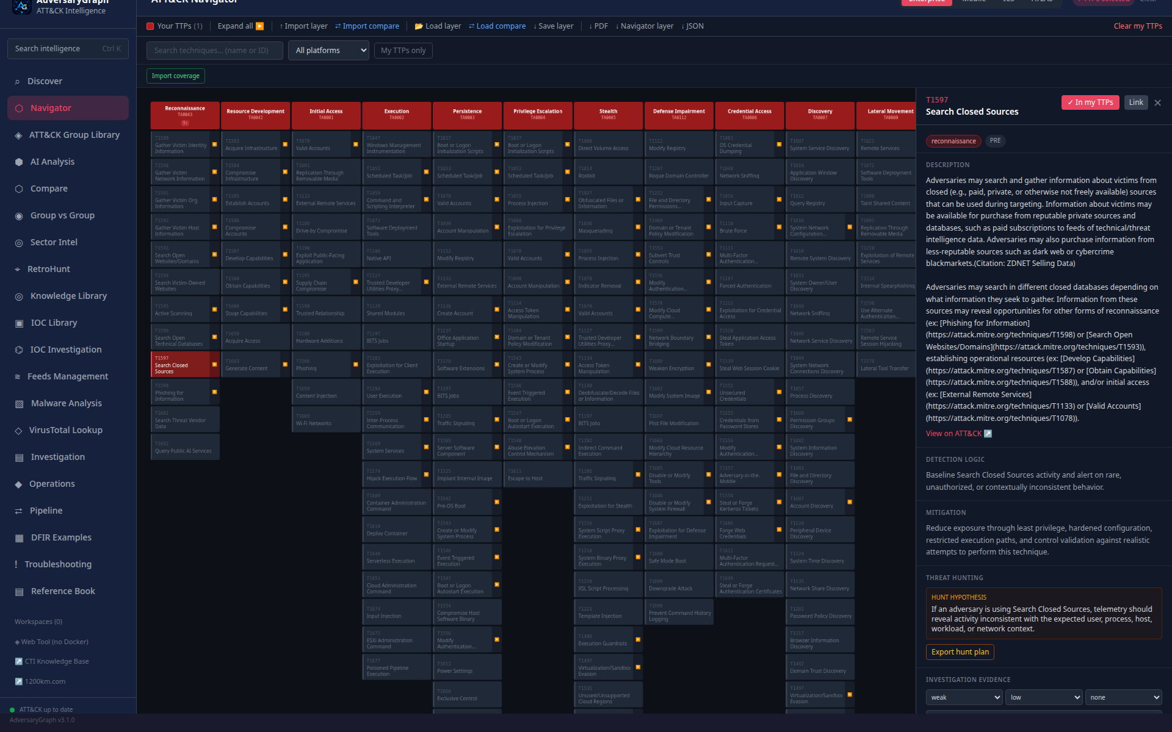Open the evidence dropdown showing none
The width and height of the screenshot is (1172, 732).
click(x=1123, y=697)
